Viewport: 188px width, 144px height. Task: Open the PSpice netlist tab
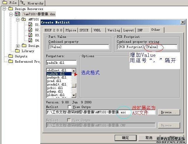coord(71,30)
